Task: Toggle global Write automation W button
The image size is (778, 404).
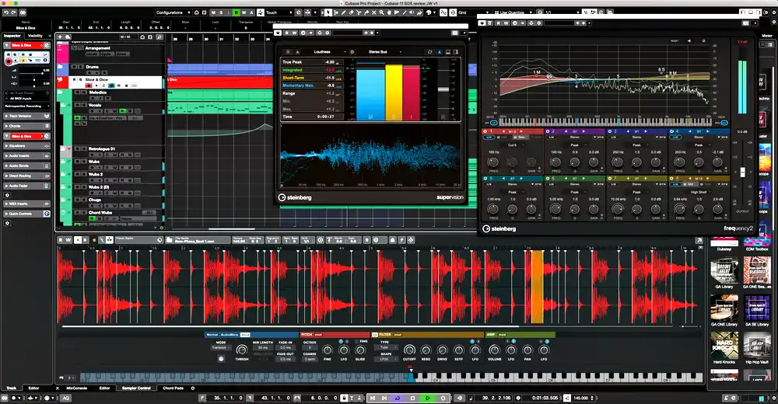Action: coord(244,12)
